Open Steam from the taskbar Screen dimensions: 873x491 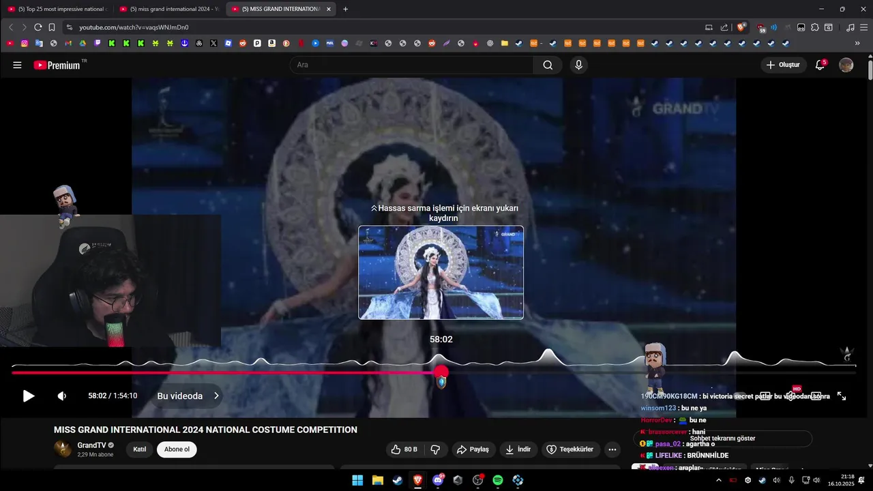tap(397, 480)
